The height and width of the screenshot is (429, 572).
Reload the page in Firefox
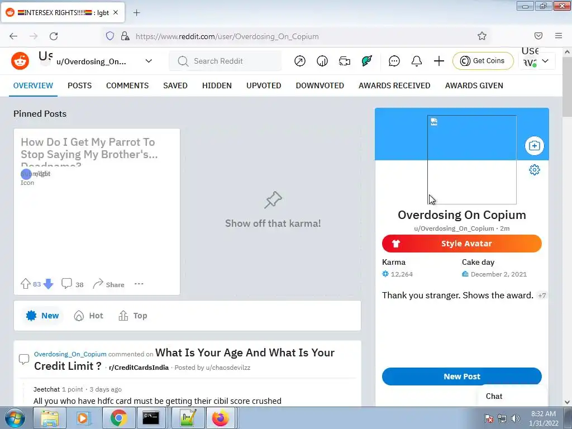[x=54, y=36]
